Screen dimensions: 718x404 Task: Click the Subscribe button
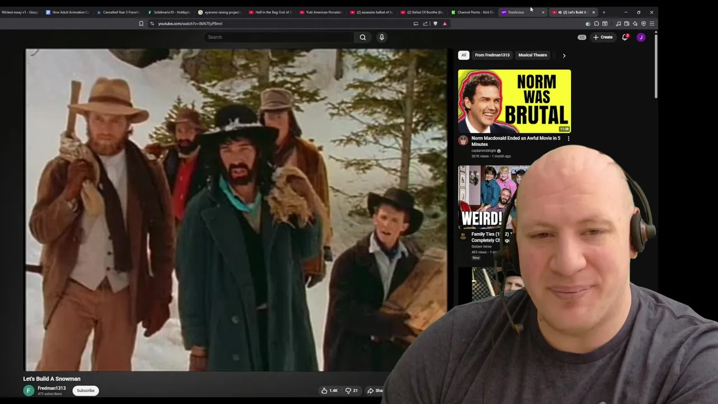86,391
